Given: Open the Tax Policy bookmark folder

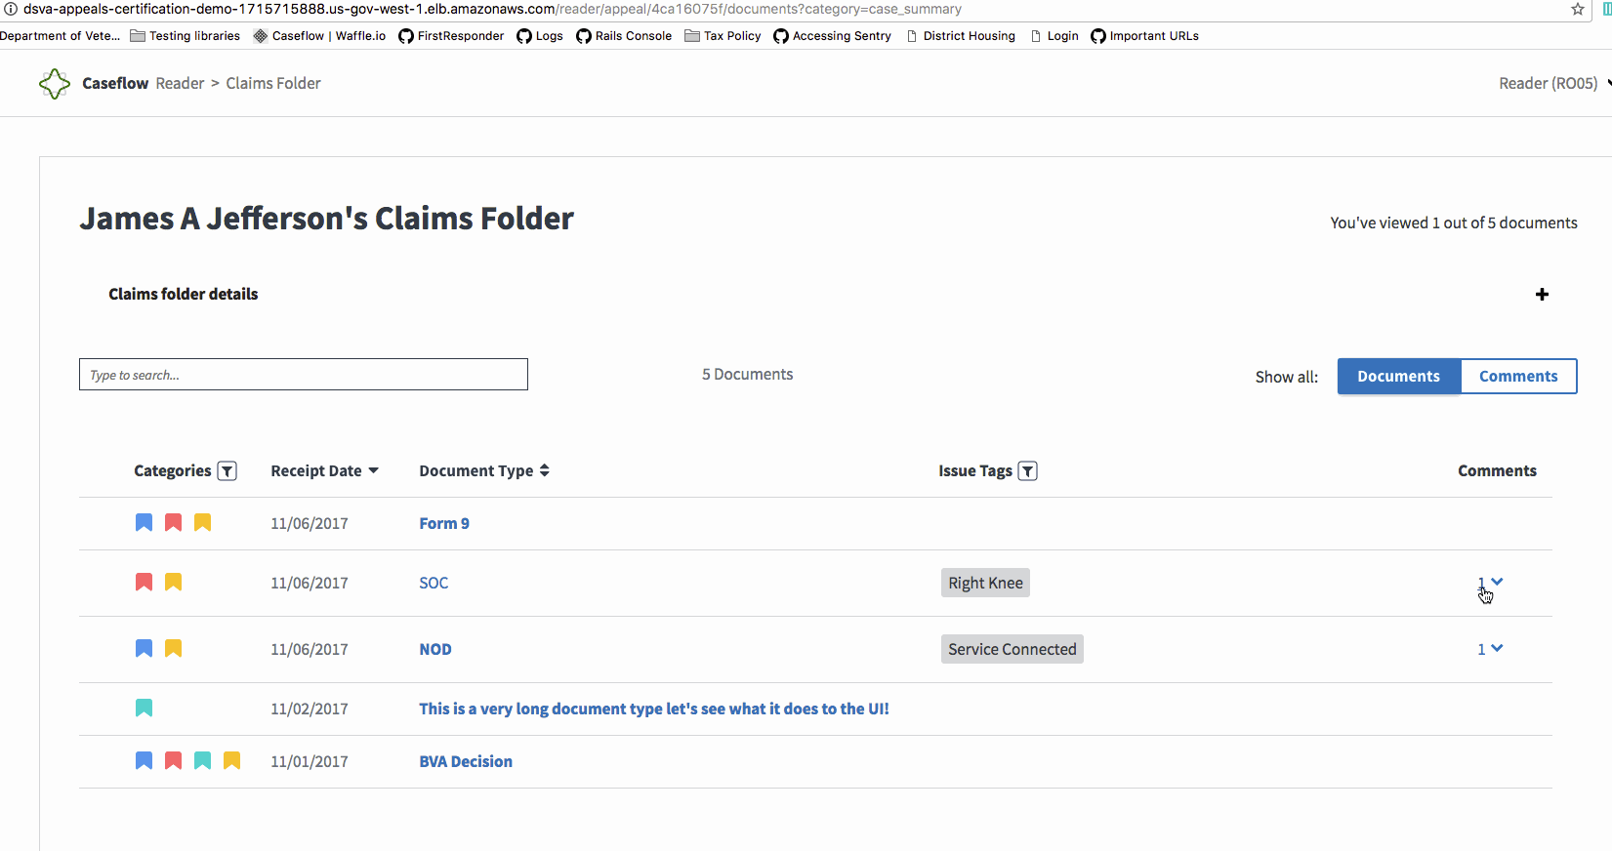Looking at the screenshot, I should click(x=723, y=36).
